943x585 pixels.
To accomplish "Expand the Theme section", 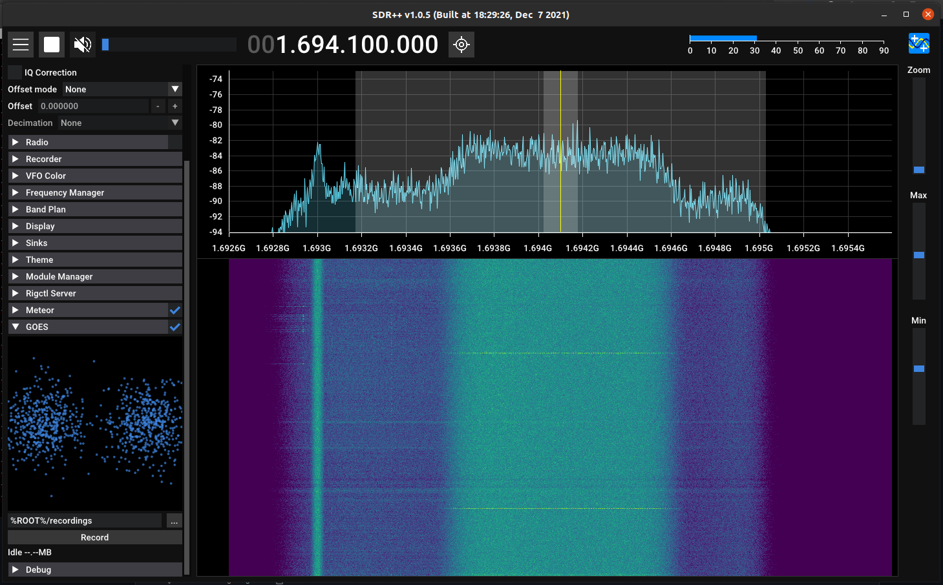I will coord(95,260).
